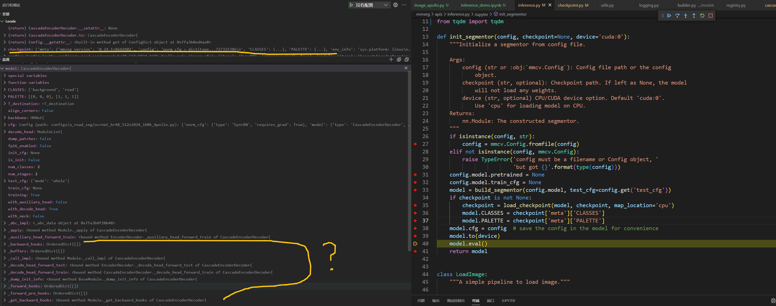This screenshot has height=306, width=776.
Task: Click the Step Out debug icon
Action: [x=694, y=16]
